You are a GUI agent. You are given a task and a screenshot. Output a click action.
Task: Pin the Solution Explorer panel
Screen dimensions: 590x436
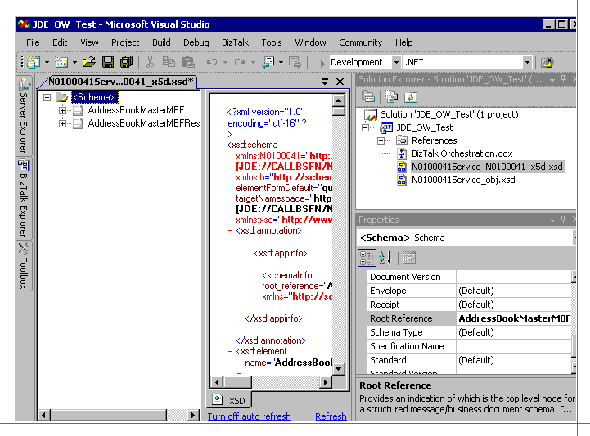coord(563,79)
